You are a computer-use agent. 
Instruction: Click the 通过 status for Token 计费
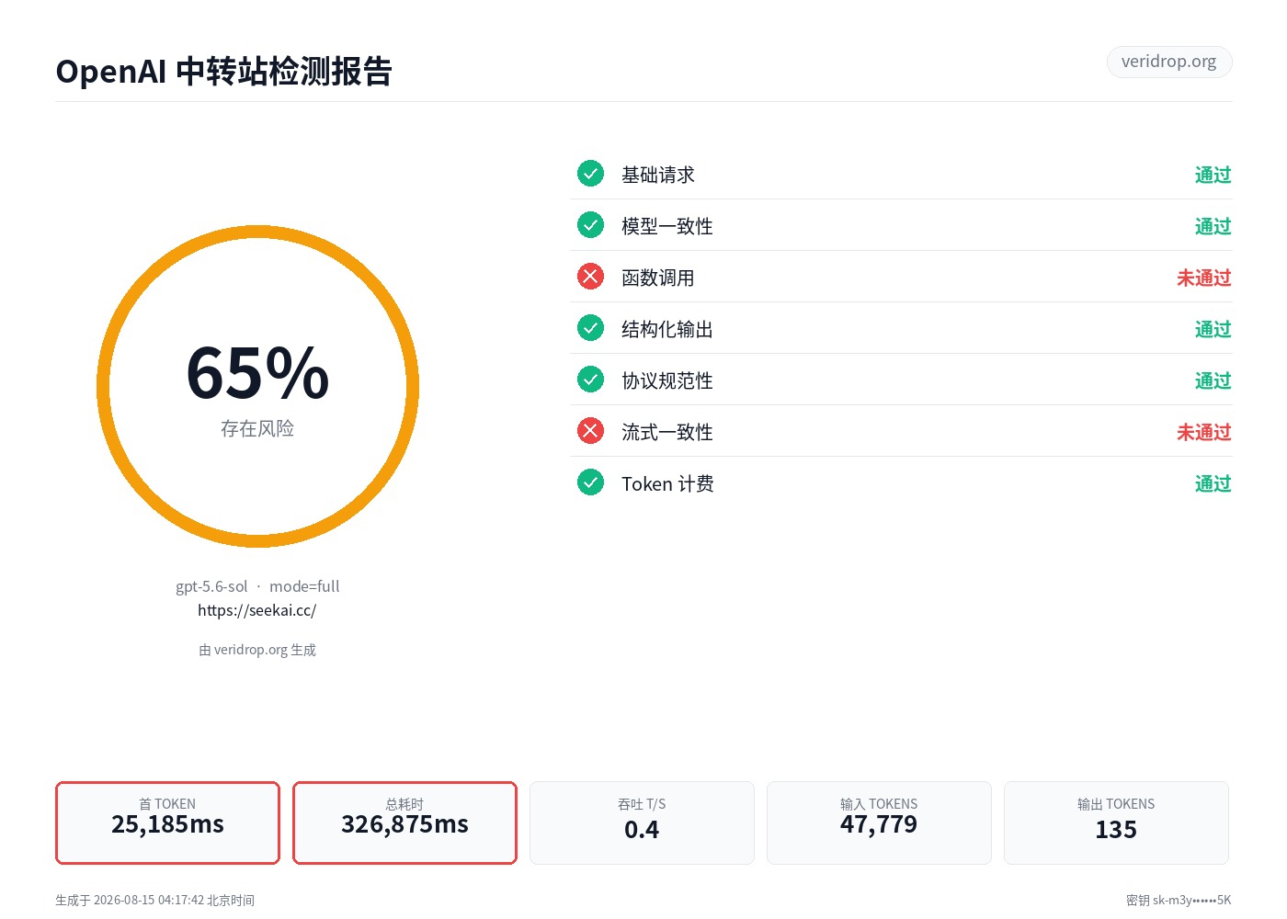1213,483
